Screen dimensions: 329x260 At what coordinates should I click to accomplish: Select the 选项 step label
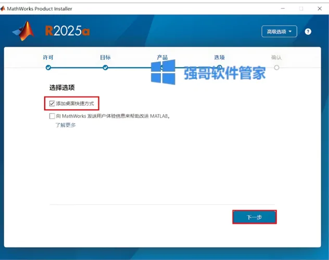coord(219,57)
